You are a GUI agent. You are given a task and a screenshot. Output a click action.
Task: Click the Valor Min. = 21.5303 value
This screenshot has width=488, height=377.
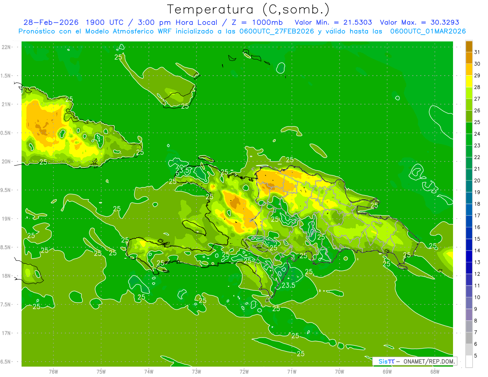pyautogui.click(x=333, y=22)
